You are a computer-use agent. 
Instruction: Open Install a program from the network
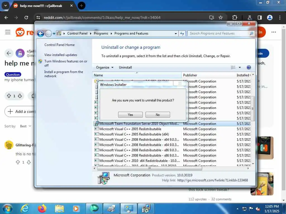[63, 74]
